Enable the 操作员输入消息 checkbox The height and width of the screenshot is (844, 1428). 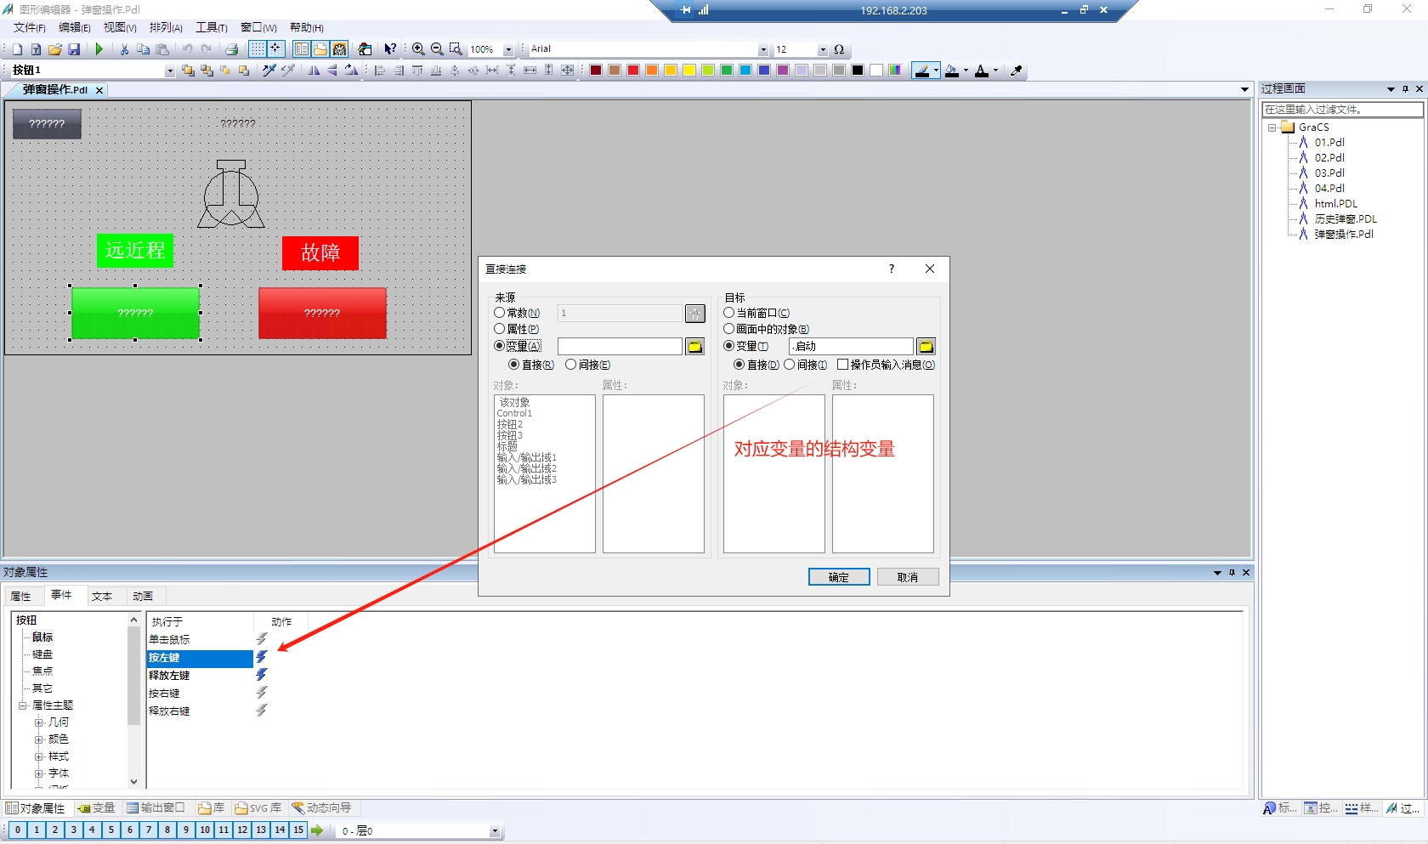click(842, 365)
